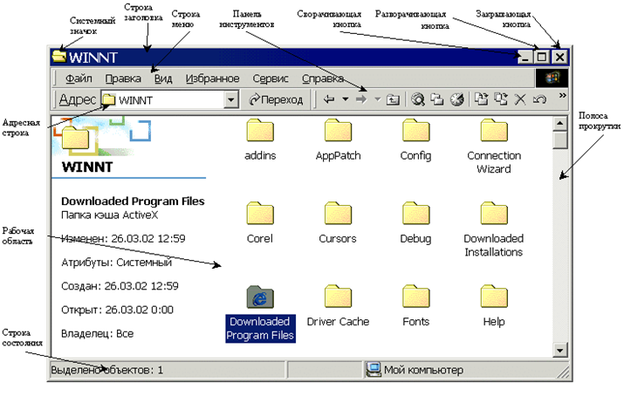Click the Windows logo throbber

(x=552, y=78)
